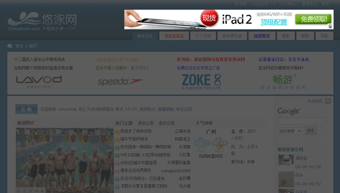
Task: Open 免费在悠泳发布商业广告 link
Action: [198, 68]
